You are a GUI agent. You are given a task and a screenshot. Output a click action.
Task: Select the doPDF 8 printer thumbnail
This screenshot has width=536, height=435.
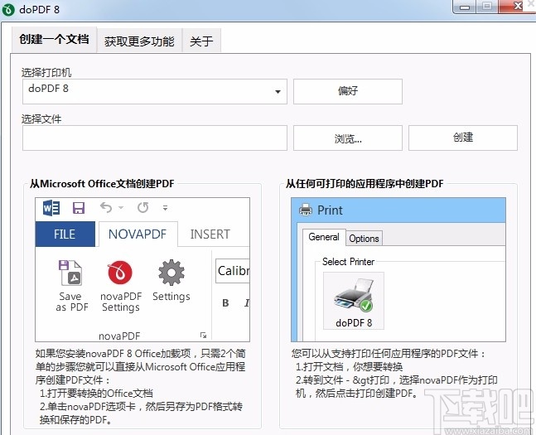tap(354, 301)
